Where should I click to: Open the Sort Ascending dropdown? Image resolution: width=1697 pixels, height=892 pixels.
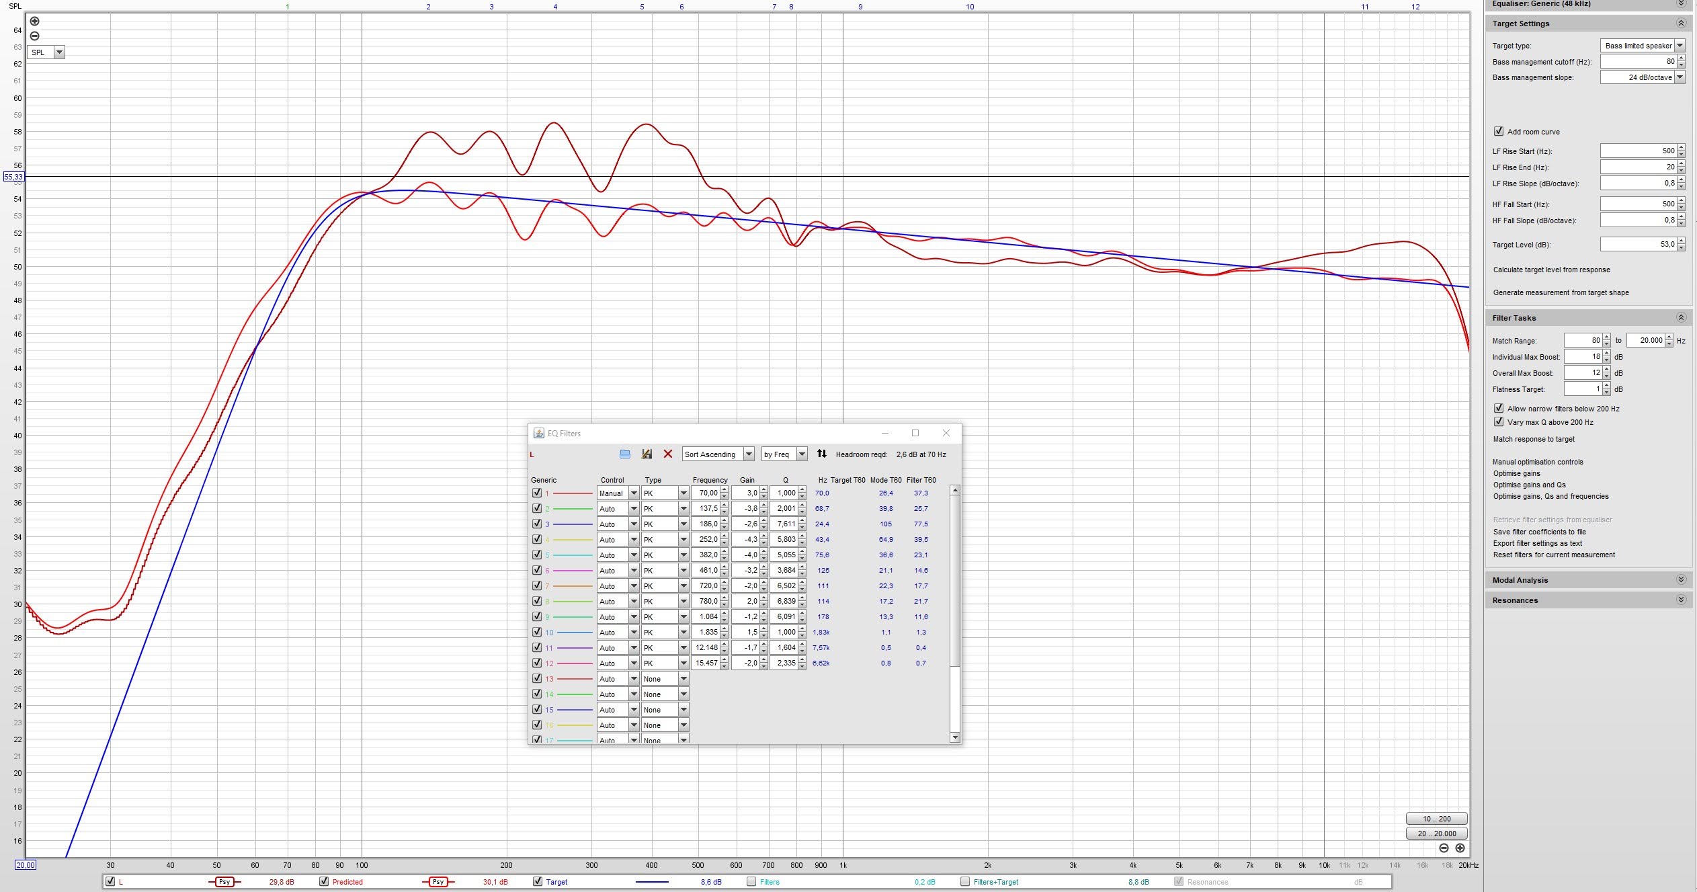click(749, 454)
